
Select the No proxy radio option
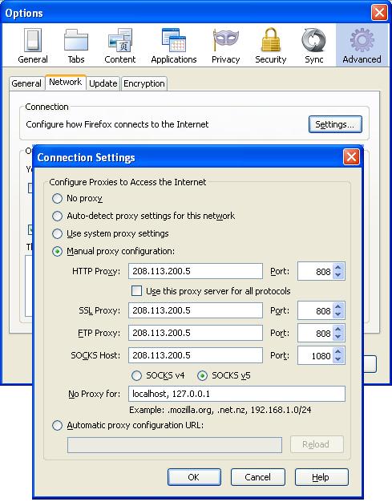pyautogui.click(x=57, y=199)
